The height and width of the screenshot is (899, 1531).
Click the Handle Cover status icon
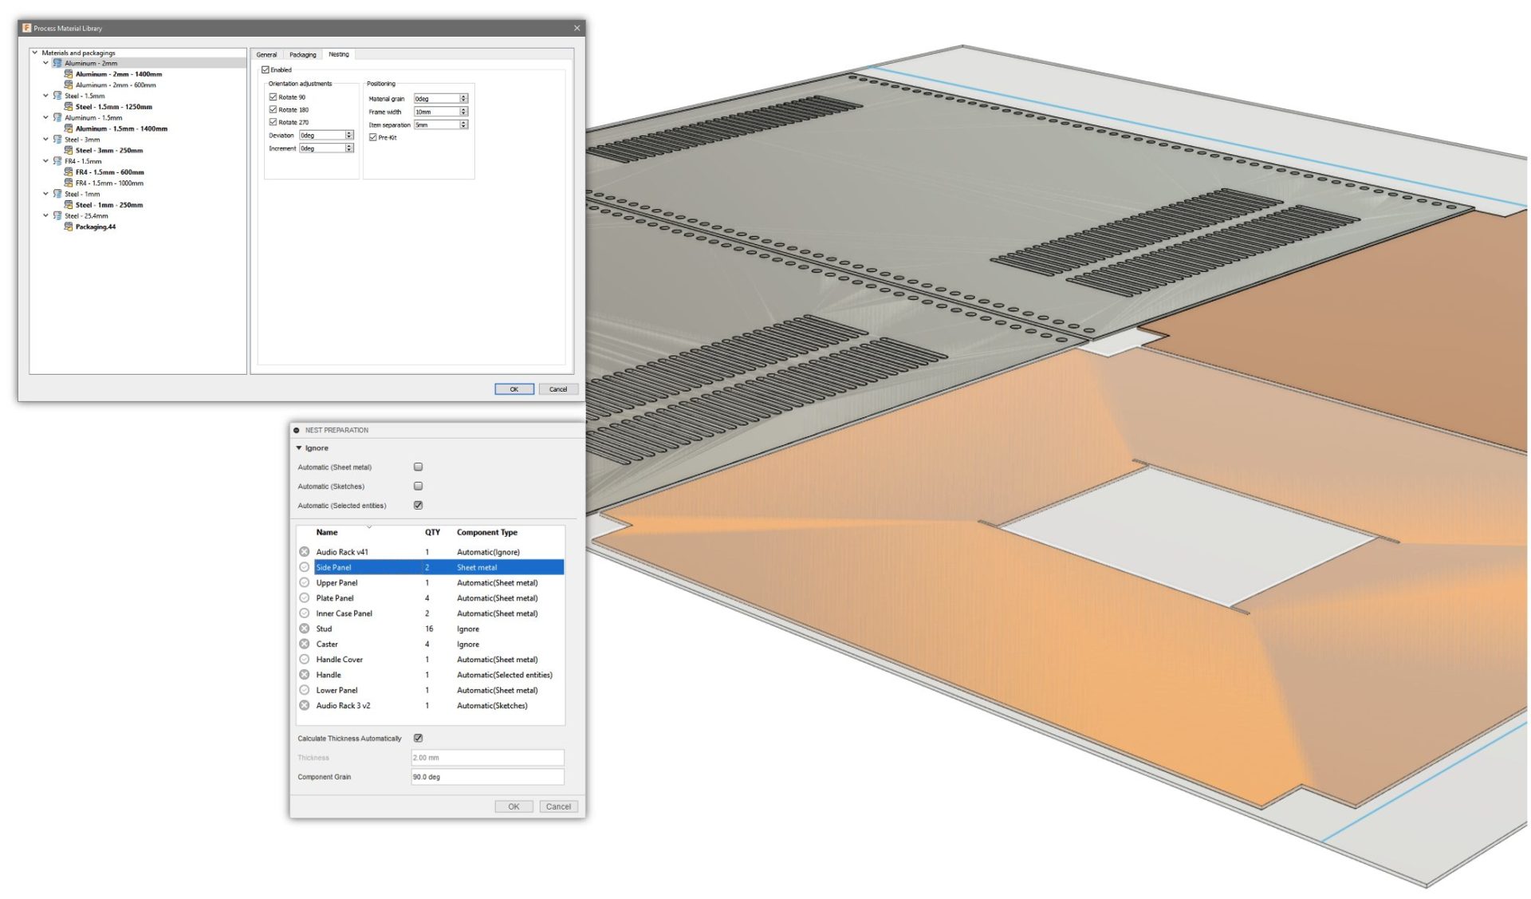[x=304, y=660]
